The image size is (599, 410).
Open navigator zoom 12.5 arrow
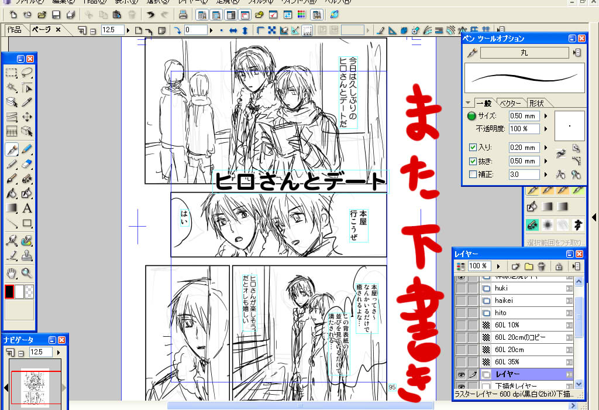coord(58,352)
